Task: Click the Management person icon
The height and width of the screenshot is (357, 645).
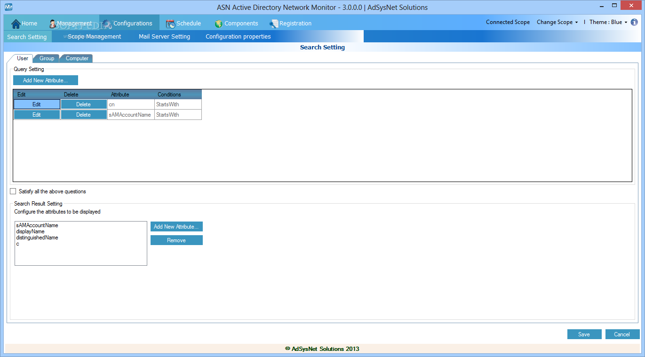Action: click(x=53, y=24)
